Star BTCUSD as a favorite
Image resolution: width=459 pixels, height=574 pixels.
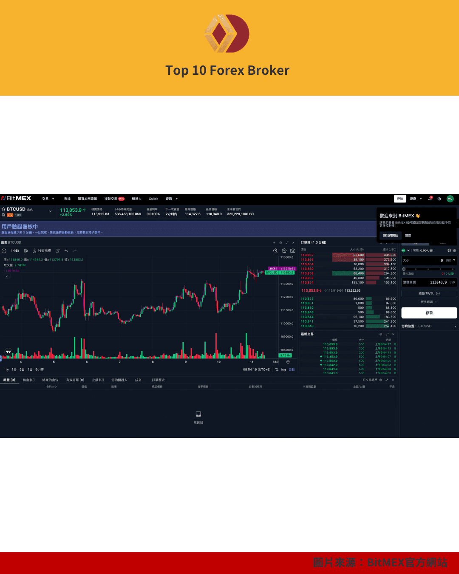(3, 209)
